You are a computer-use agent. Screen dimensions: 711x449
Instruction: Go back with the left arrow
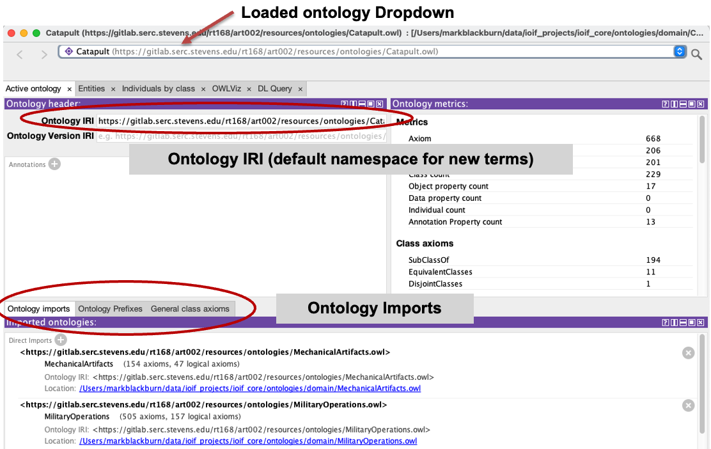click(20, 54)
